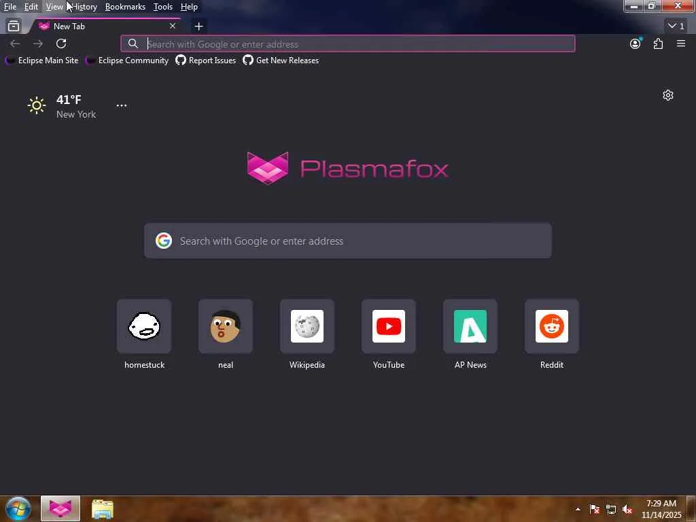This screenshot has width=696, height=522.
Task: Open Get New Releases bookmark
Action: (x=281, y=60)
